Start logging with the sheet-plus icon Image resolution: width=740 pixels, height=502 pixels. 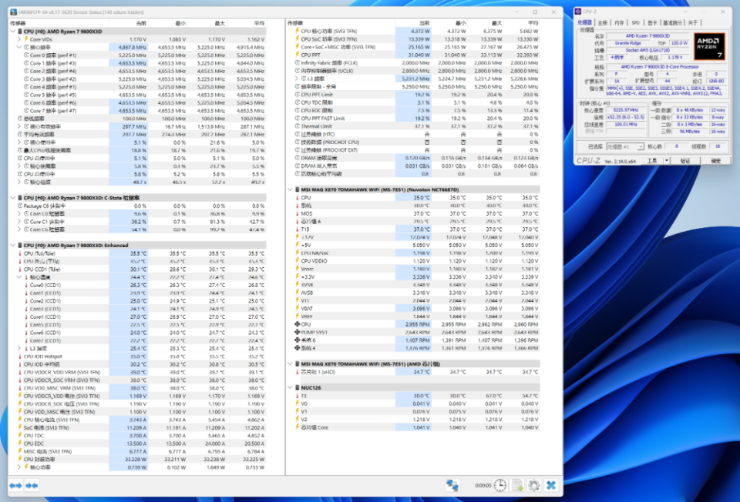pos(517,485)
